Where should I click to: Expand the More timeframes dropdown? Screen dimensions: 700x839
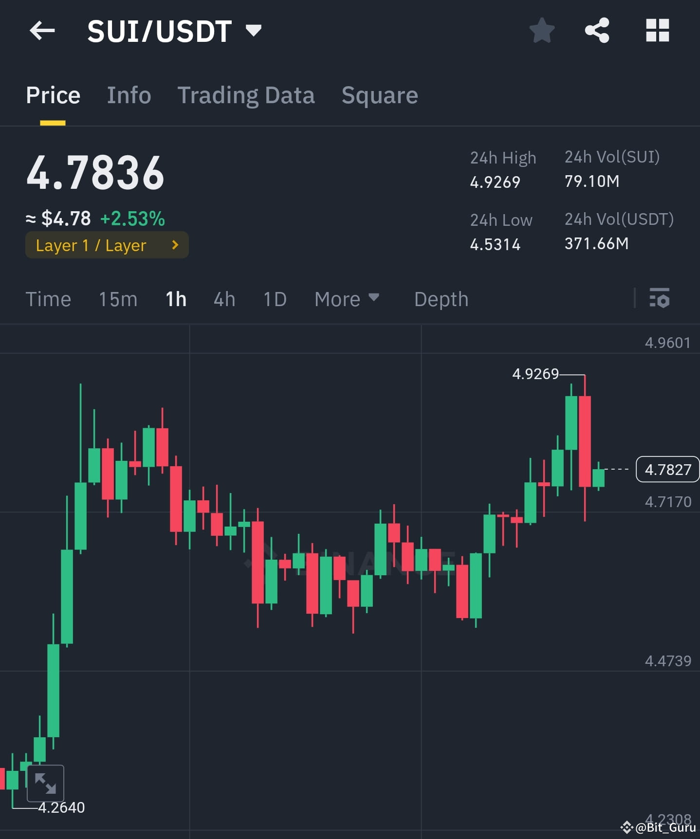(347, 299)
